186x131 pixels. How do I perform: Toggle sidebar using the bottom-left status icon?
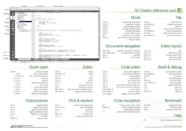pos(16,59)
